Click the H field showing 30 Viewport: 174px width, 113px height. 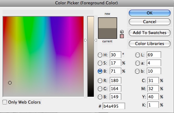coord(115,55)
